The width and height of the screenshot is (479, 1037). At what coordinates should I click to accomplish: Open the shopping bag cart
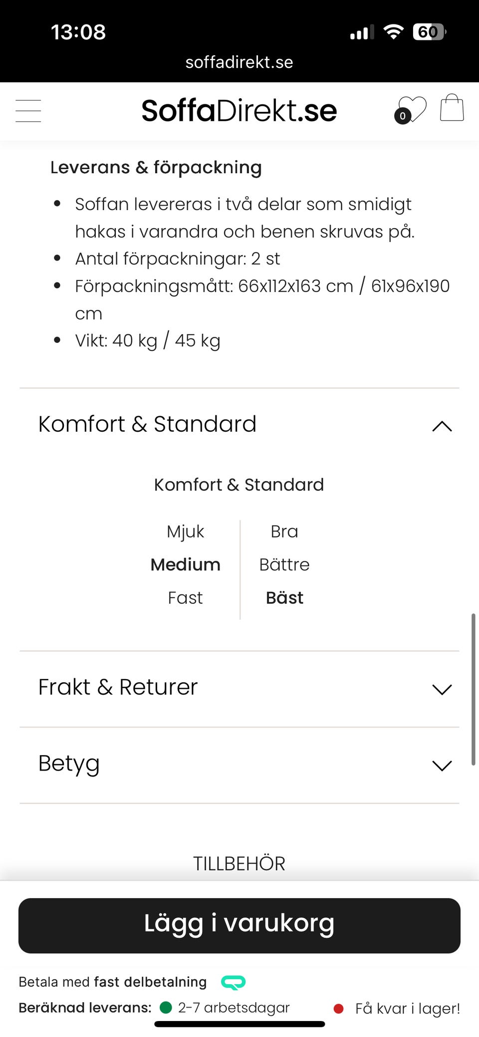click(452, 108)
